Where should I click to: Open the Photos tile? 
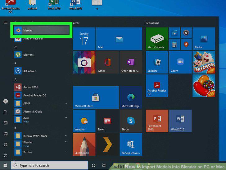click(204, 39)
